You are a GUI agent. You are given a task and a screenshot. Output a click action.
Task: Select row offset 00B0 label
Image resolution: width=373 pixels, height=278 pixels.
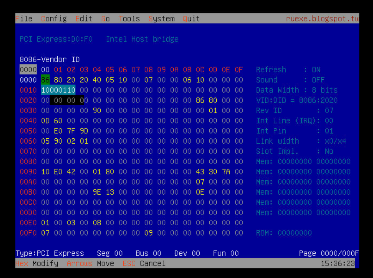pos(28,192)
